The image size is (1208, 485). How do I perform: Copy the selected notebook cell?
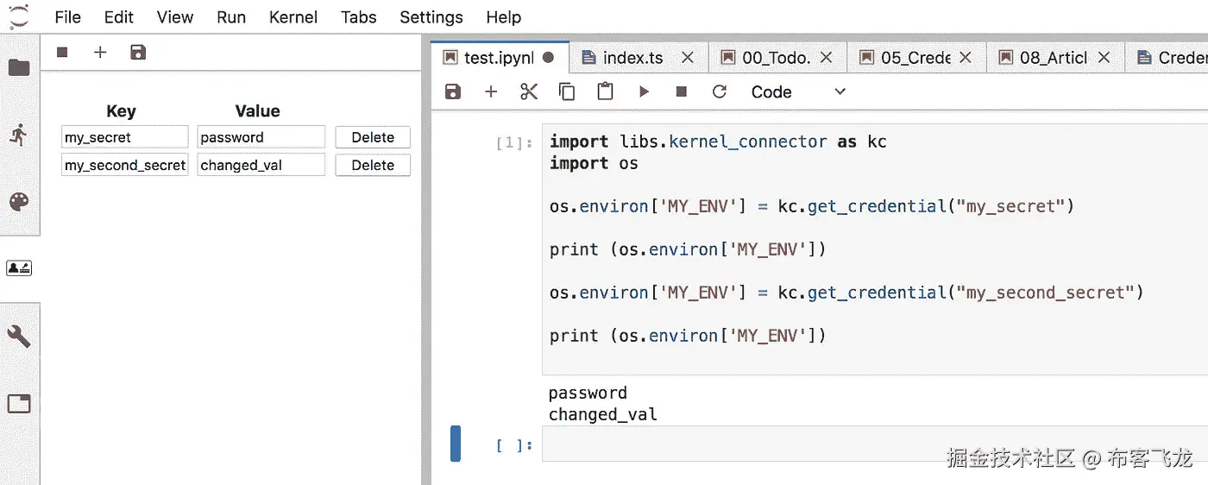click(567, 91)
